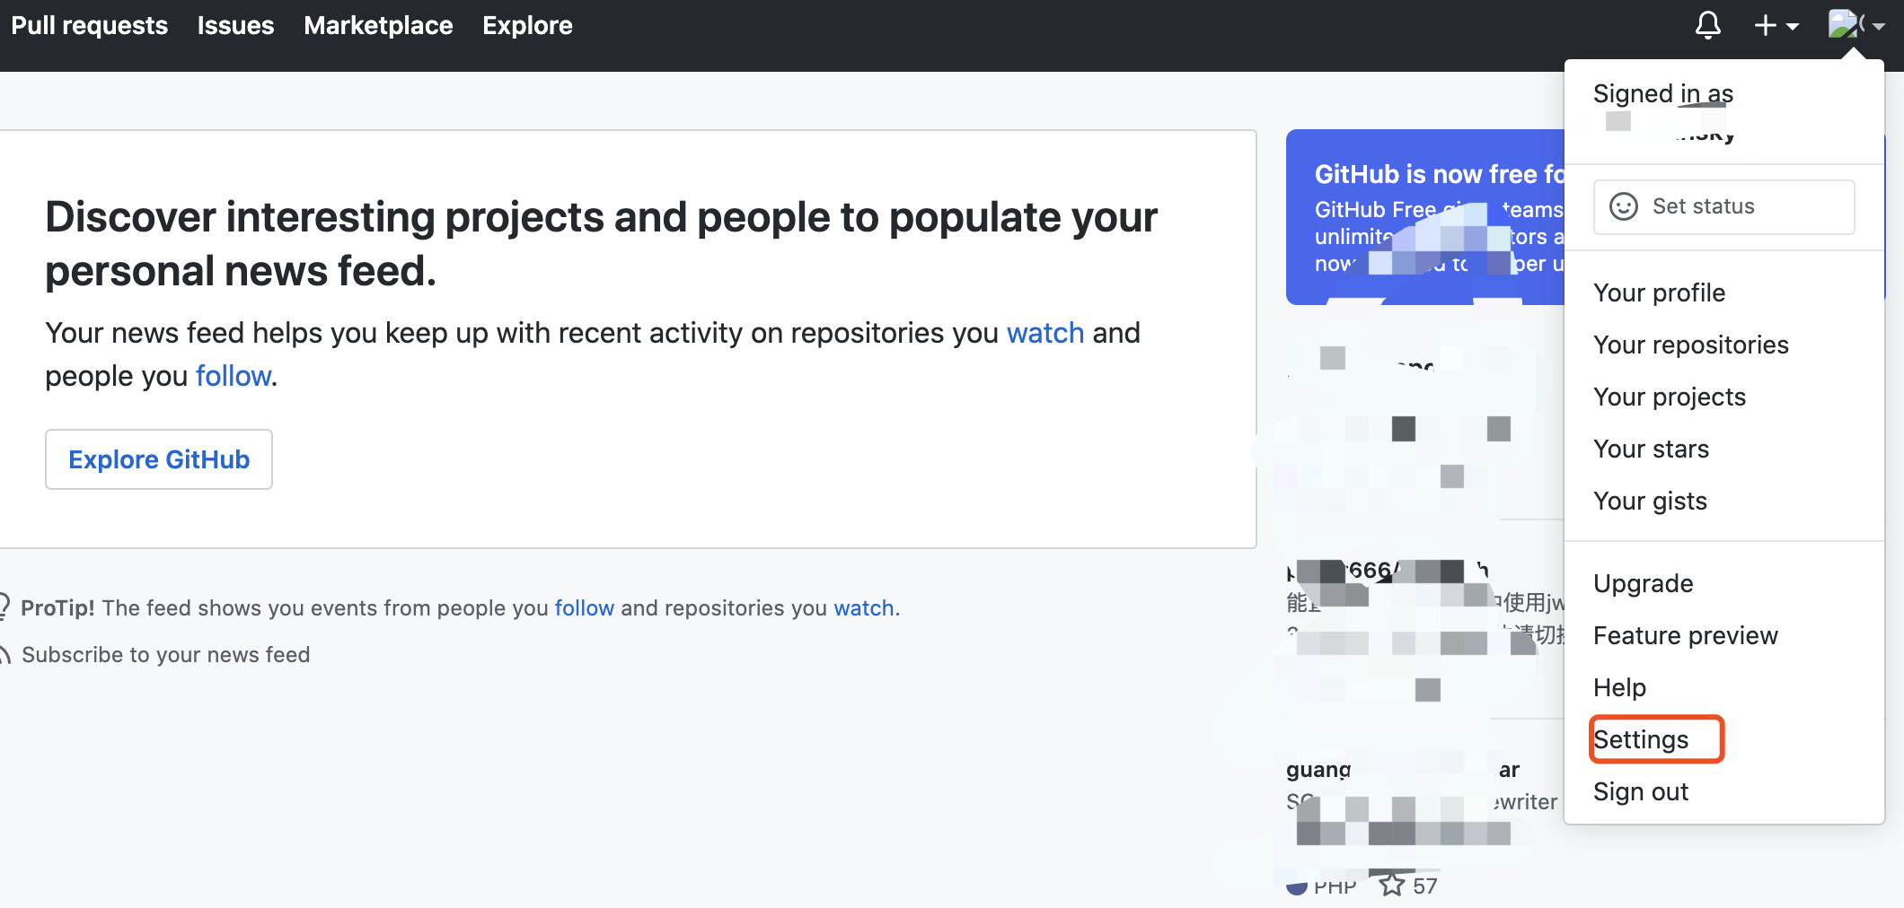Click the star icon next to 57
The image size is (1904, 908).
click(x=1392, y=885)
